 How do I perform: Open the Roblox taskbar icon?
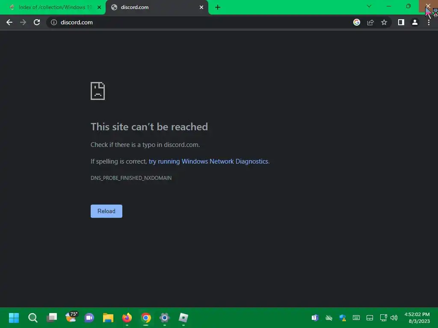(x=183, y=318)
